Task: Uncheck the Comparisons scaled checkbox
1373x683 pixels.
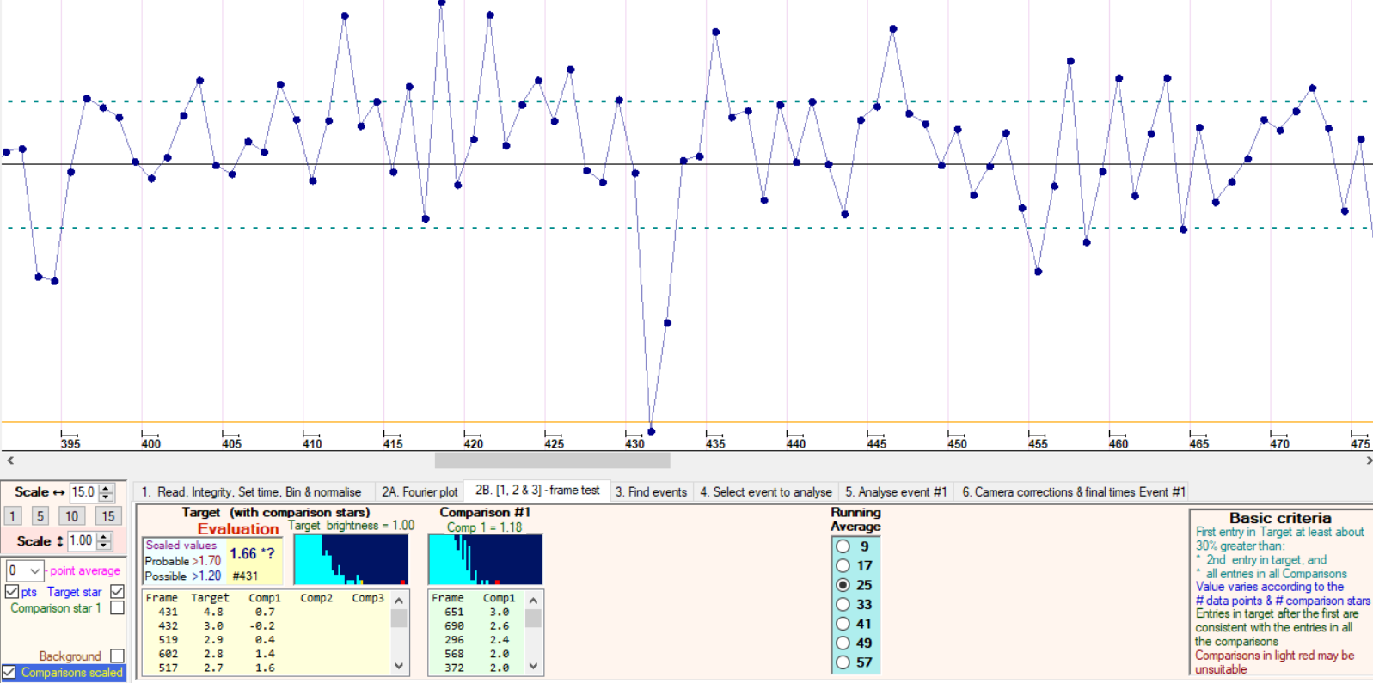Action: pyautogui.click(x=9, y=673)
